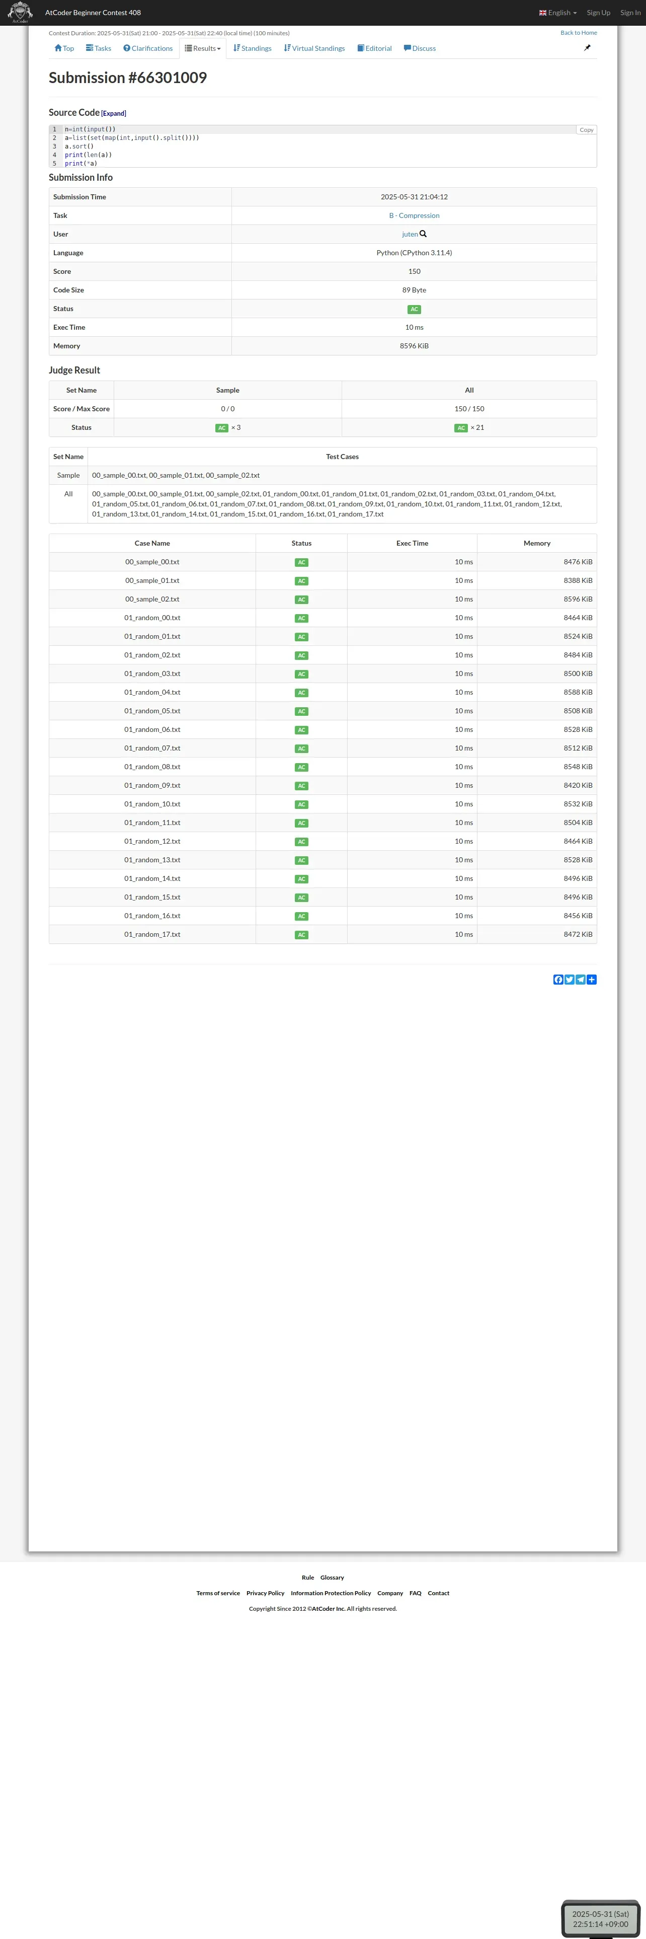Go to the Top tab
The width and height of the screenshot is (646, 1939).
64,48
